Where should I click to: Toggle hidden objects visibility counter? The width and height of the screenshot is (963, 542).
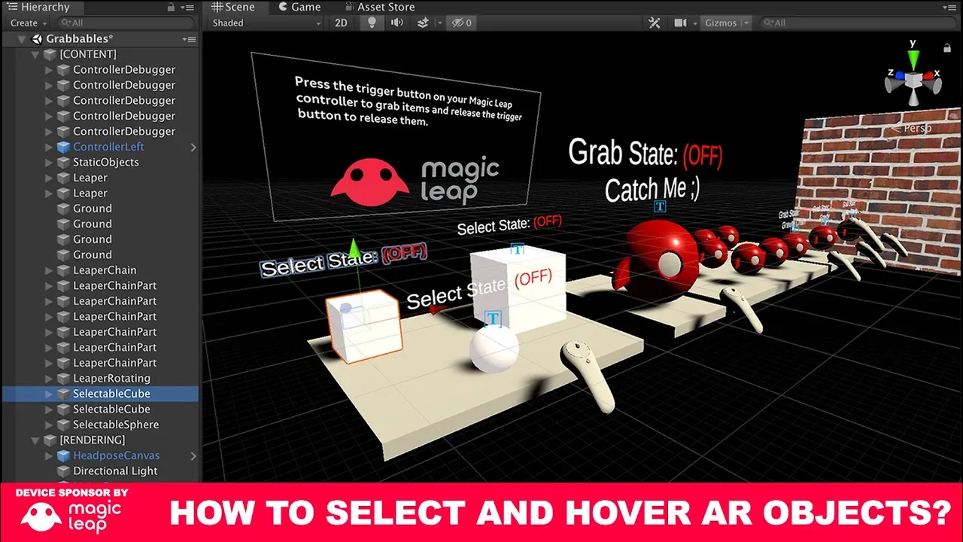tap(461, 23)
